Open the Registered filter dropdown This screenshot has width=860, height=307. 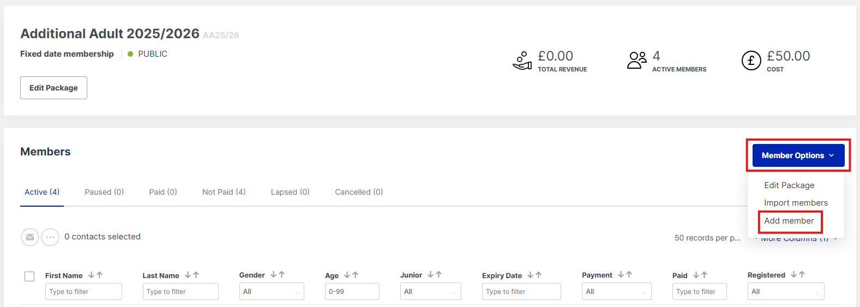click(785, 292)
